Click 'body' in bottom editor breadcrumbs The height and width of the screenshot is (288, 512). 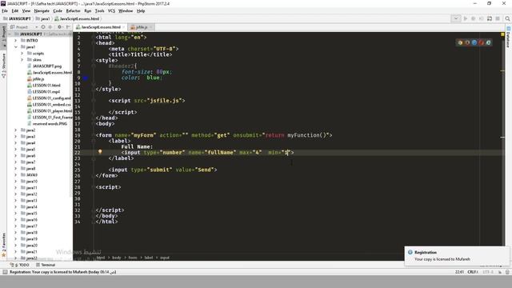pos(117,258)
